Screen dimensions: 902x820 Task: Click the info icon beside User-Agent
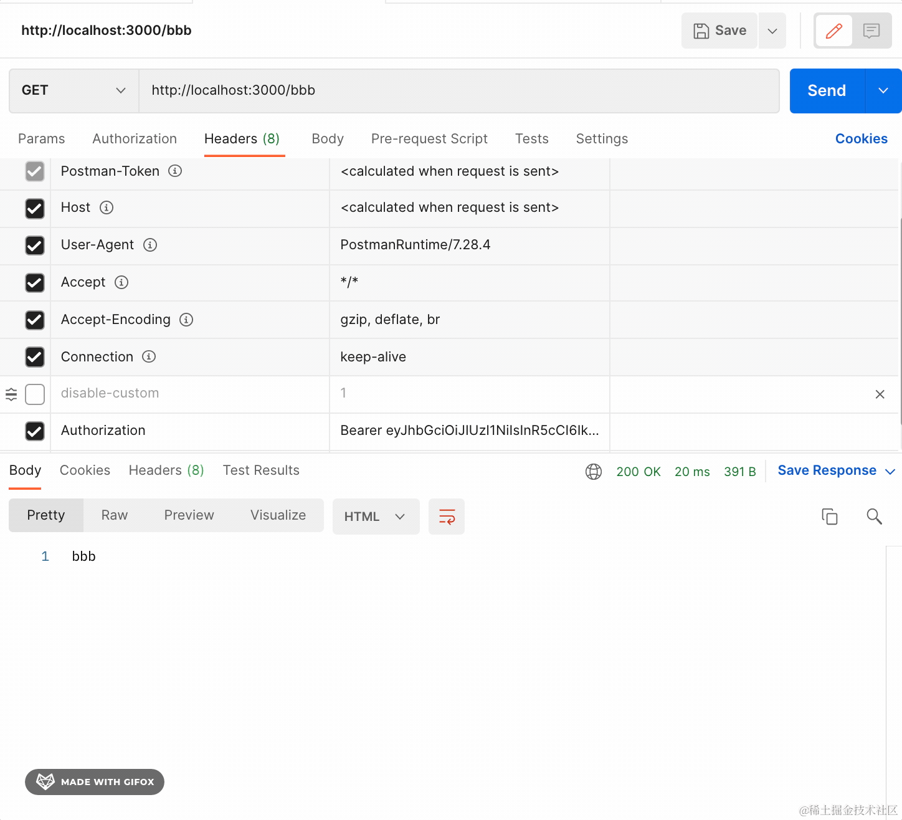(150, 245)
